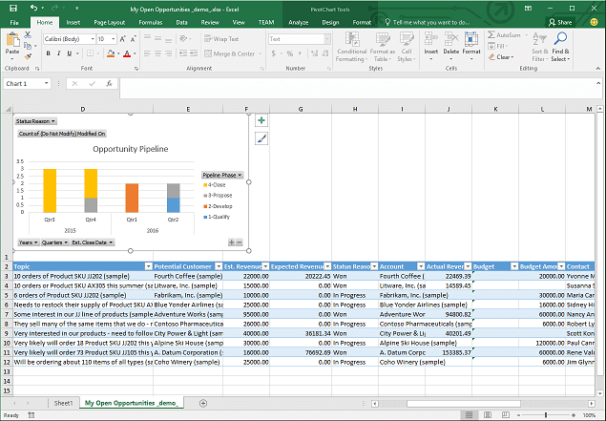Open the Topic column filter dropdown
606x421 pixels.
click(x=147, y=266)
